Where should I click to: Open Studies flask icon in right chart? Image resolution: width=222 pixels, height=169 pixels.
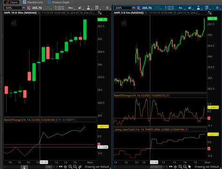point(198,7)
